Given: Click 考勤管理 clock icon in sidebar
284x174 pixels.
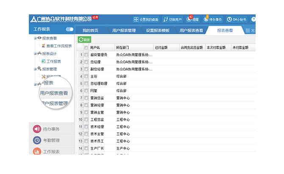Looking at the screenshot, I should tap(37, 140).
